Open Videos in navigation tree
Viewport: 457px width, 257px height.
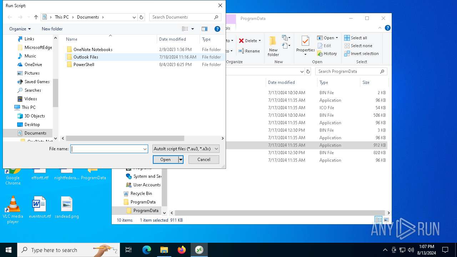[31, 99]
